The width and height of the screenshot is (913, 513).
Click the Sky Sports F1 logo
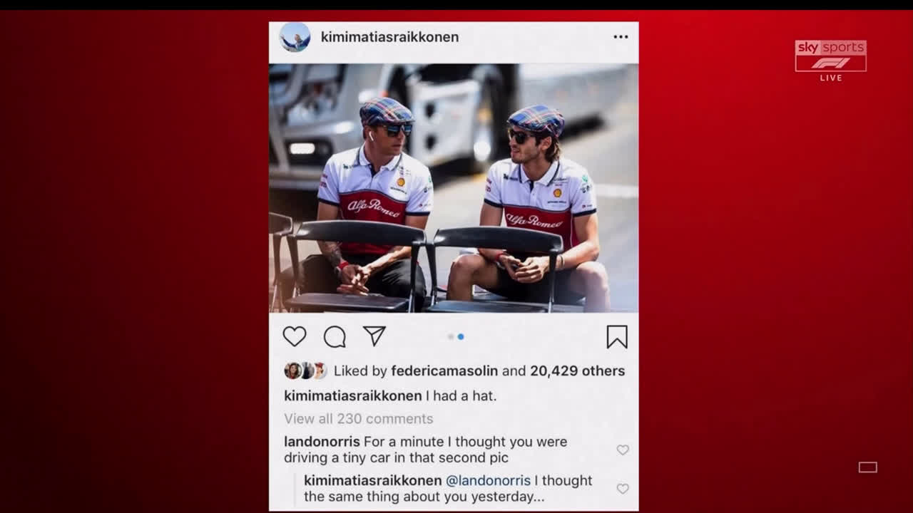831,61
